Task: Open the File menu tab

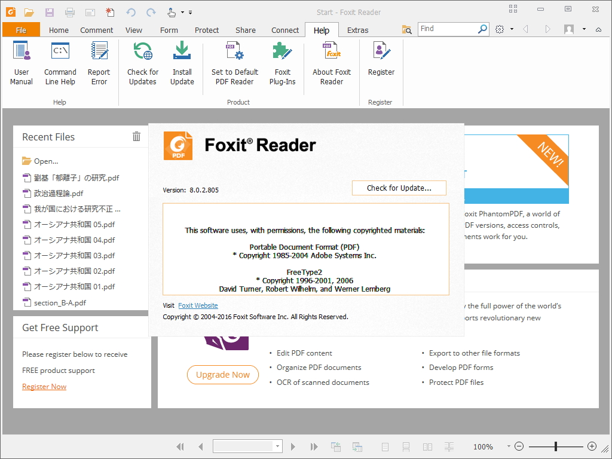Action: [x=21, y=30]
